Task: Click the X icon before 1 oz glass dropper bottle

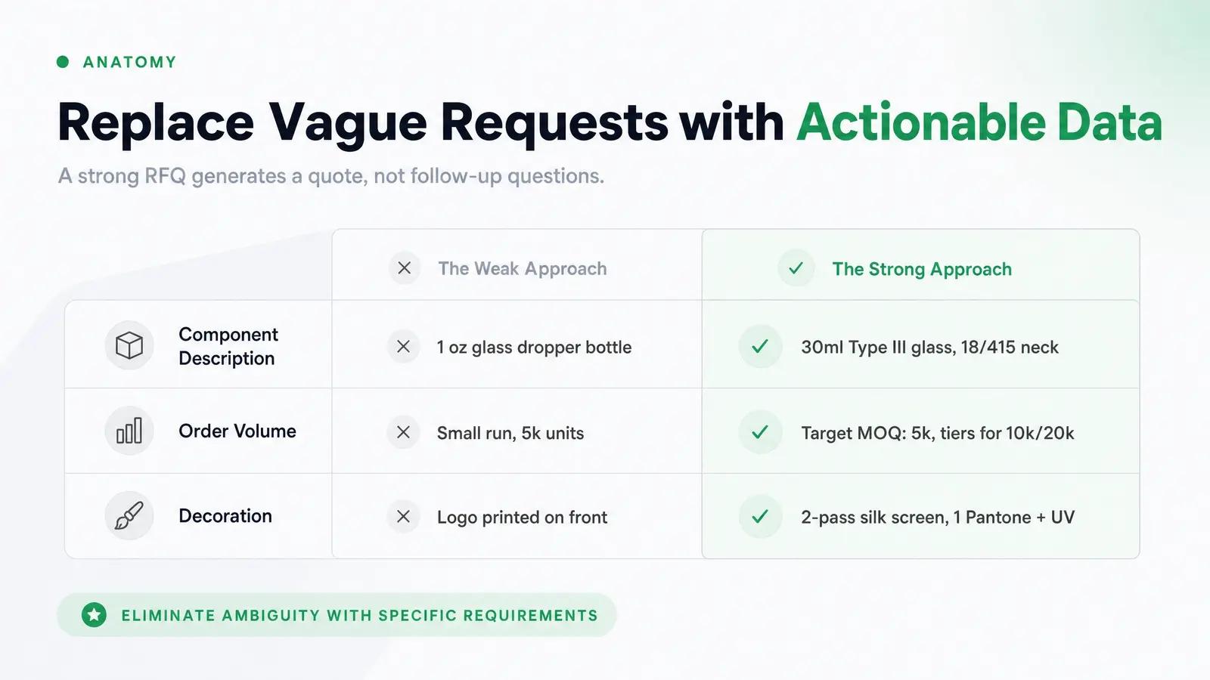Action: tap(404, 347)
